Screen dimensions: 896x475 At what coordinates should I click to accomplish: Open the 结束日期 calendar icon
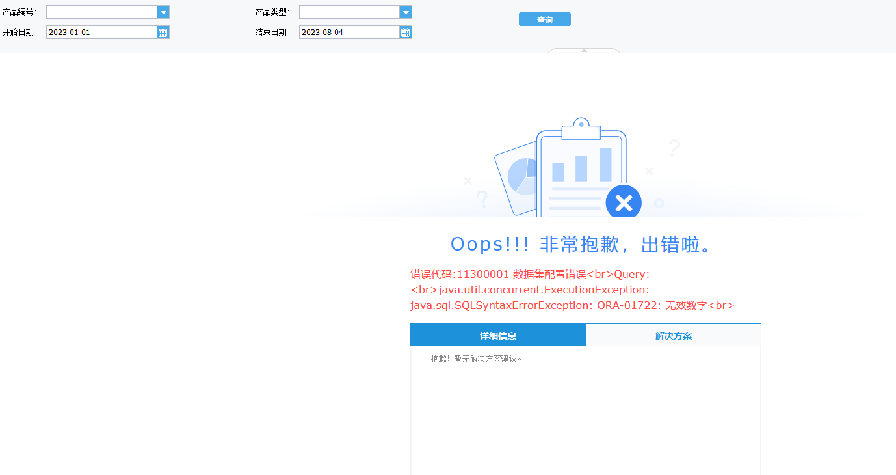tap(406, 33)
